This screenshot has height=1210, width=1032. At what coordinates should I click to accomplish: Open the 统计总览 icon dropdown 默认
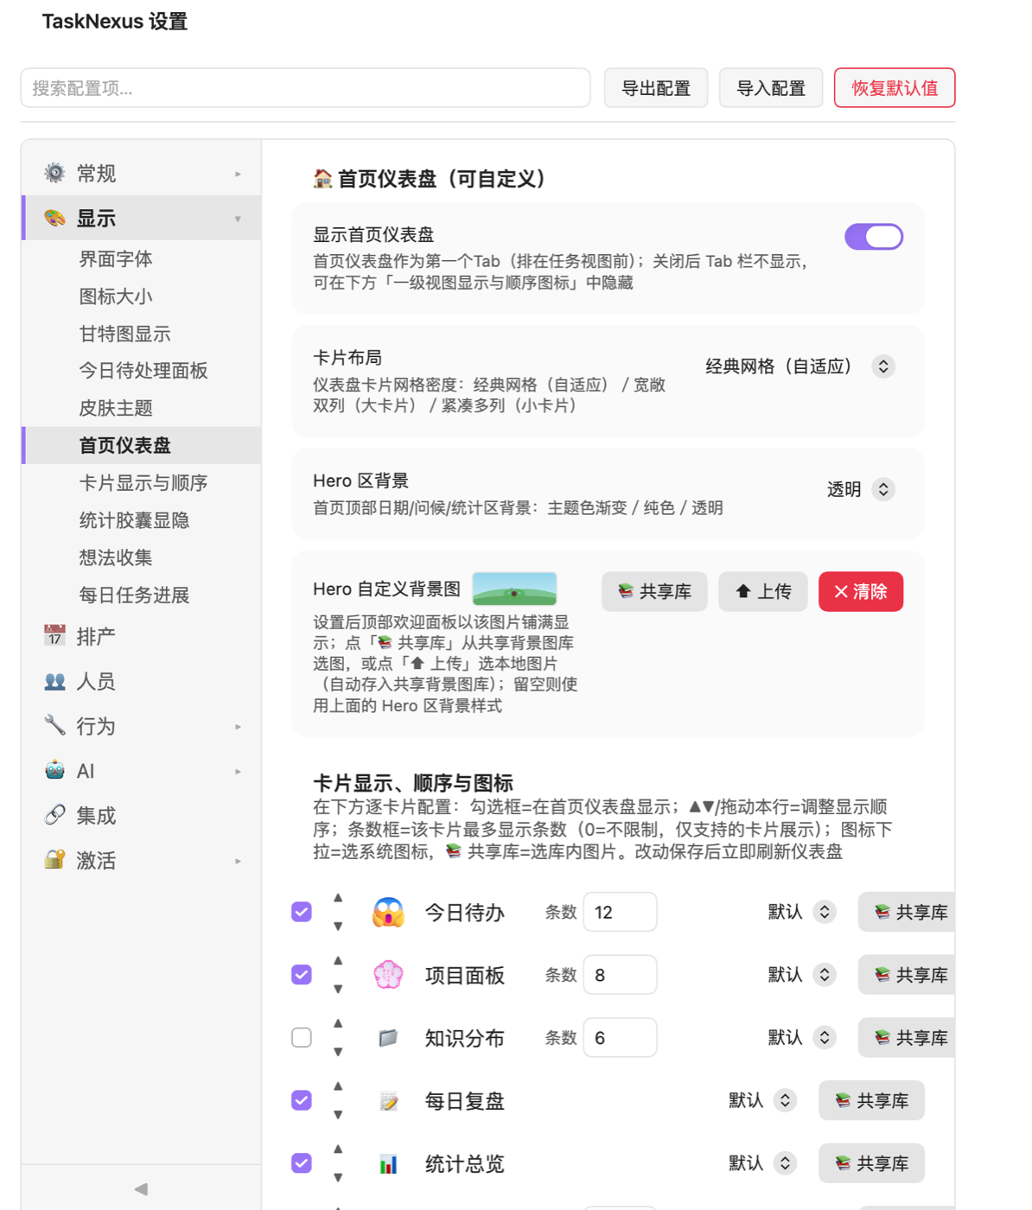point(762,1163)
